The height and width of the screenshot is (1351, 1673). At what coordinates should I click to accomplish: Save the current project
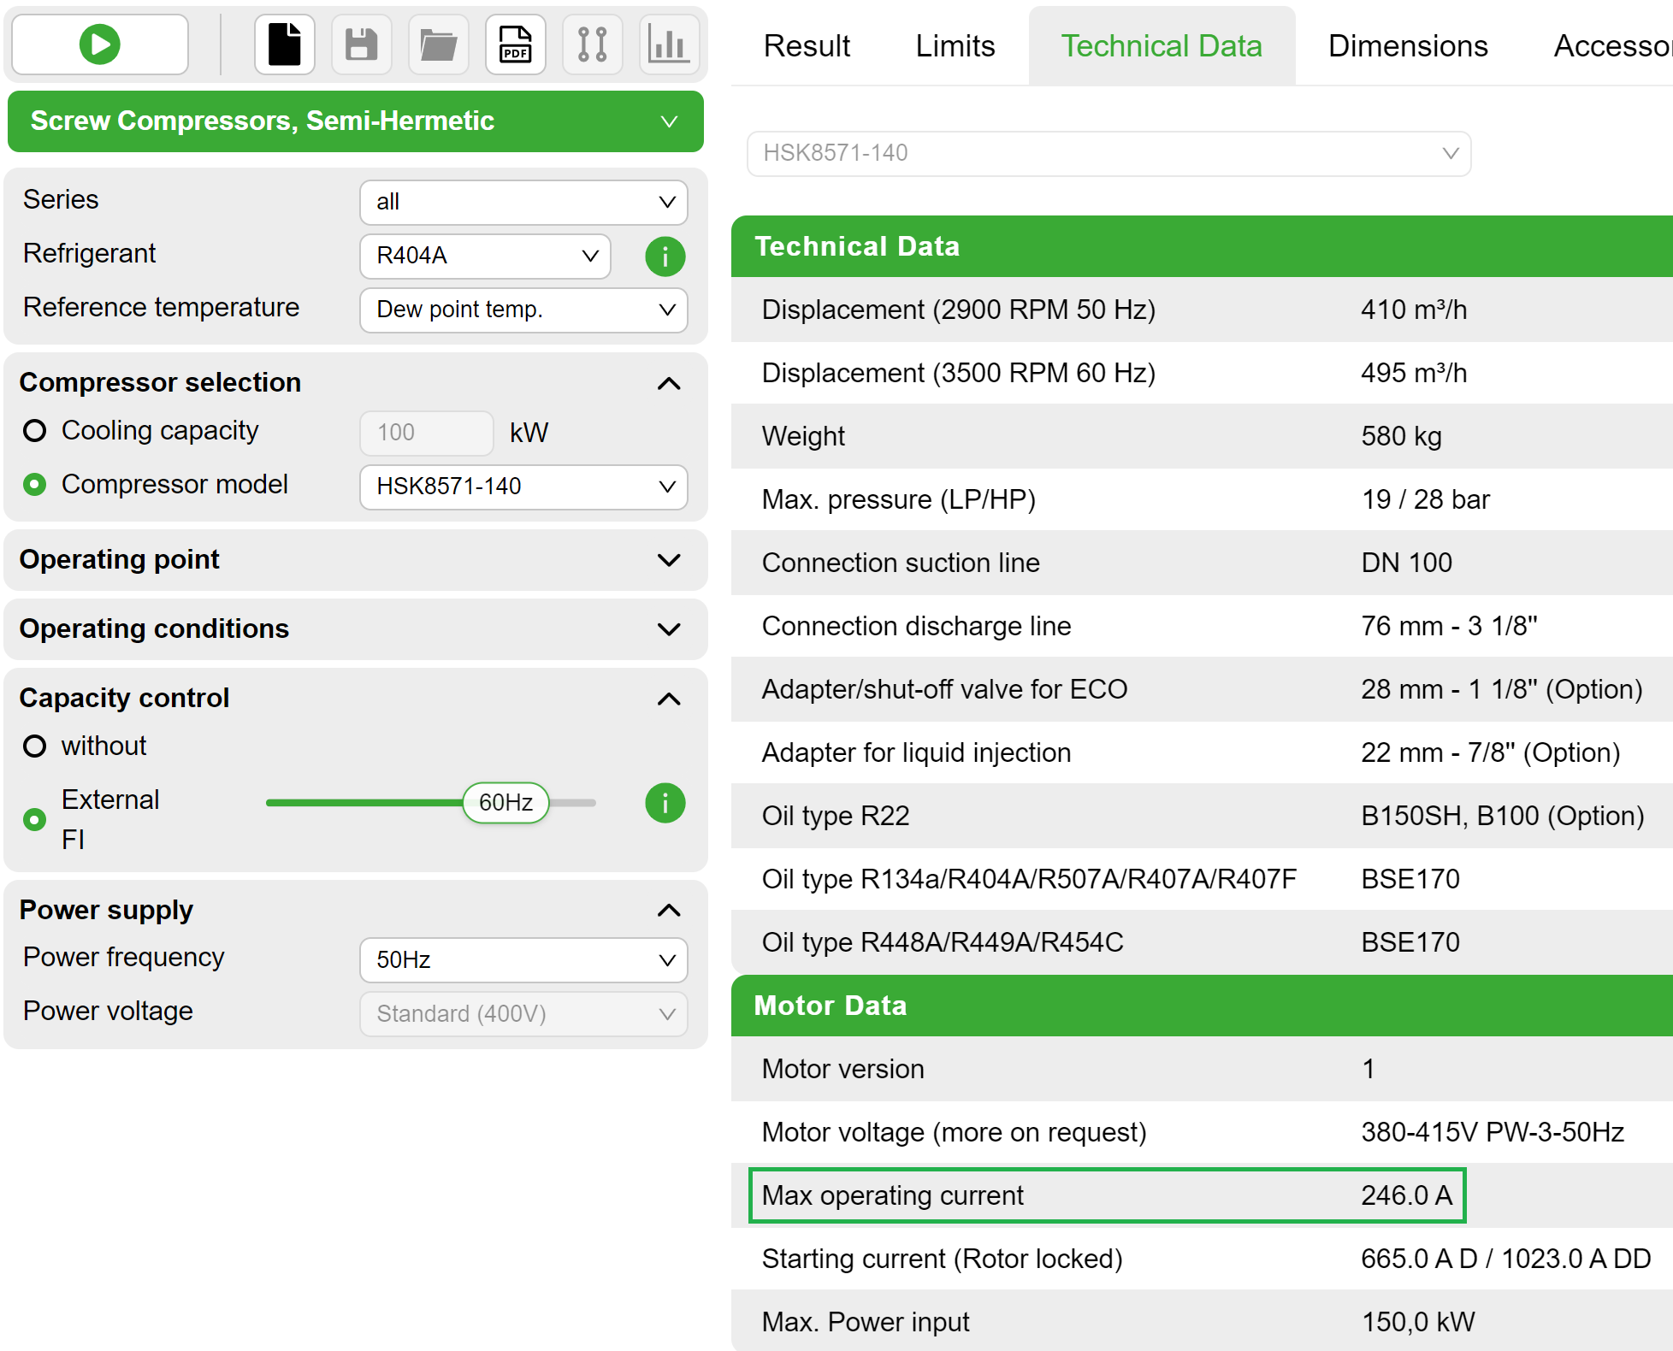361,44
